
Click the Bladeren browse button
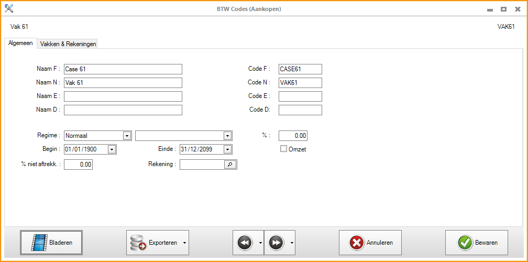pos(51,243)
